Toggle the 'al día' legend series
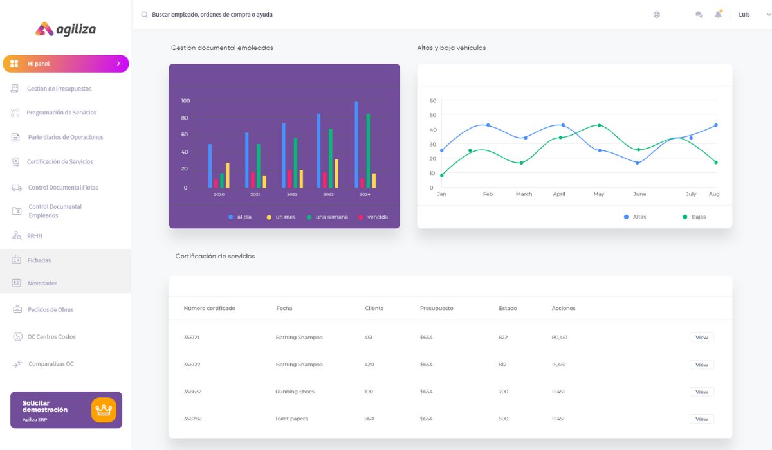The image size is (772, 450). [x=240, y=217]
